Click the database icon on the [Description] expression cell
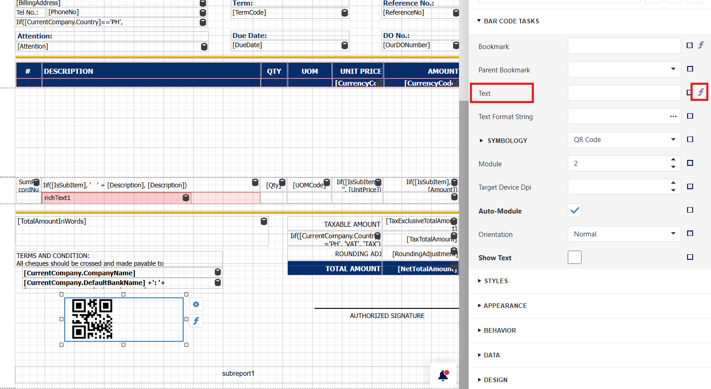Image resolution: width=711 pixels, height=389 pixels. coord(255,182)
